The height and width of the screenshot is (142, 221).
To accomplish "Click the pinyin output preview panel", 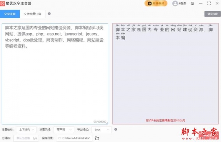I will pyautogui.click(x=165, y=74).
